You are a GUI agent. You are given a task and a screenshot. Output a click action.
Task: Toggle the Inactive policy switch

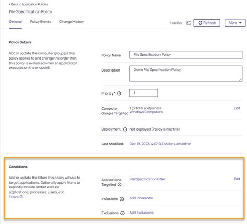(188, 23)
